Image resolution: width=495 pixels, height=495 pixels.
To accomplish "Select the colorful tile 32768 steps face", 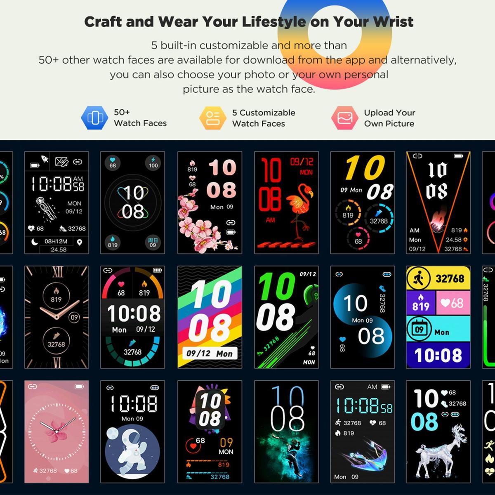I will coord(438,317).
